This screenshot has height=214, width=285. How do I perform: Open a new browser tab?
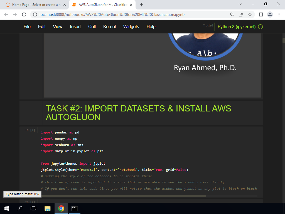pos(142,5)
